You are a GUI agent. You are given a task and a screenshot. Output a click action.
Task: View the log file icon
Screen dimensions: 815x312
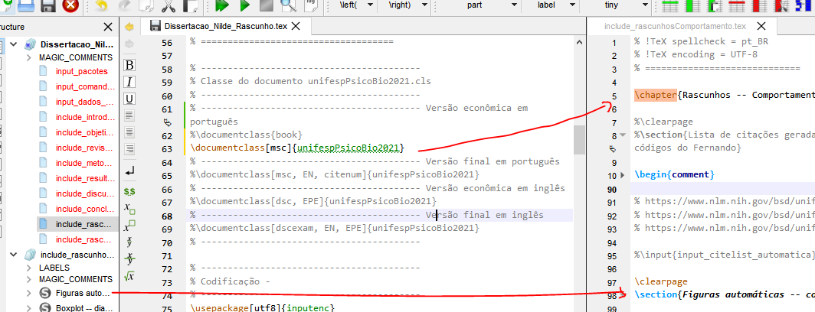tap(311, 5)
